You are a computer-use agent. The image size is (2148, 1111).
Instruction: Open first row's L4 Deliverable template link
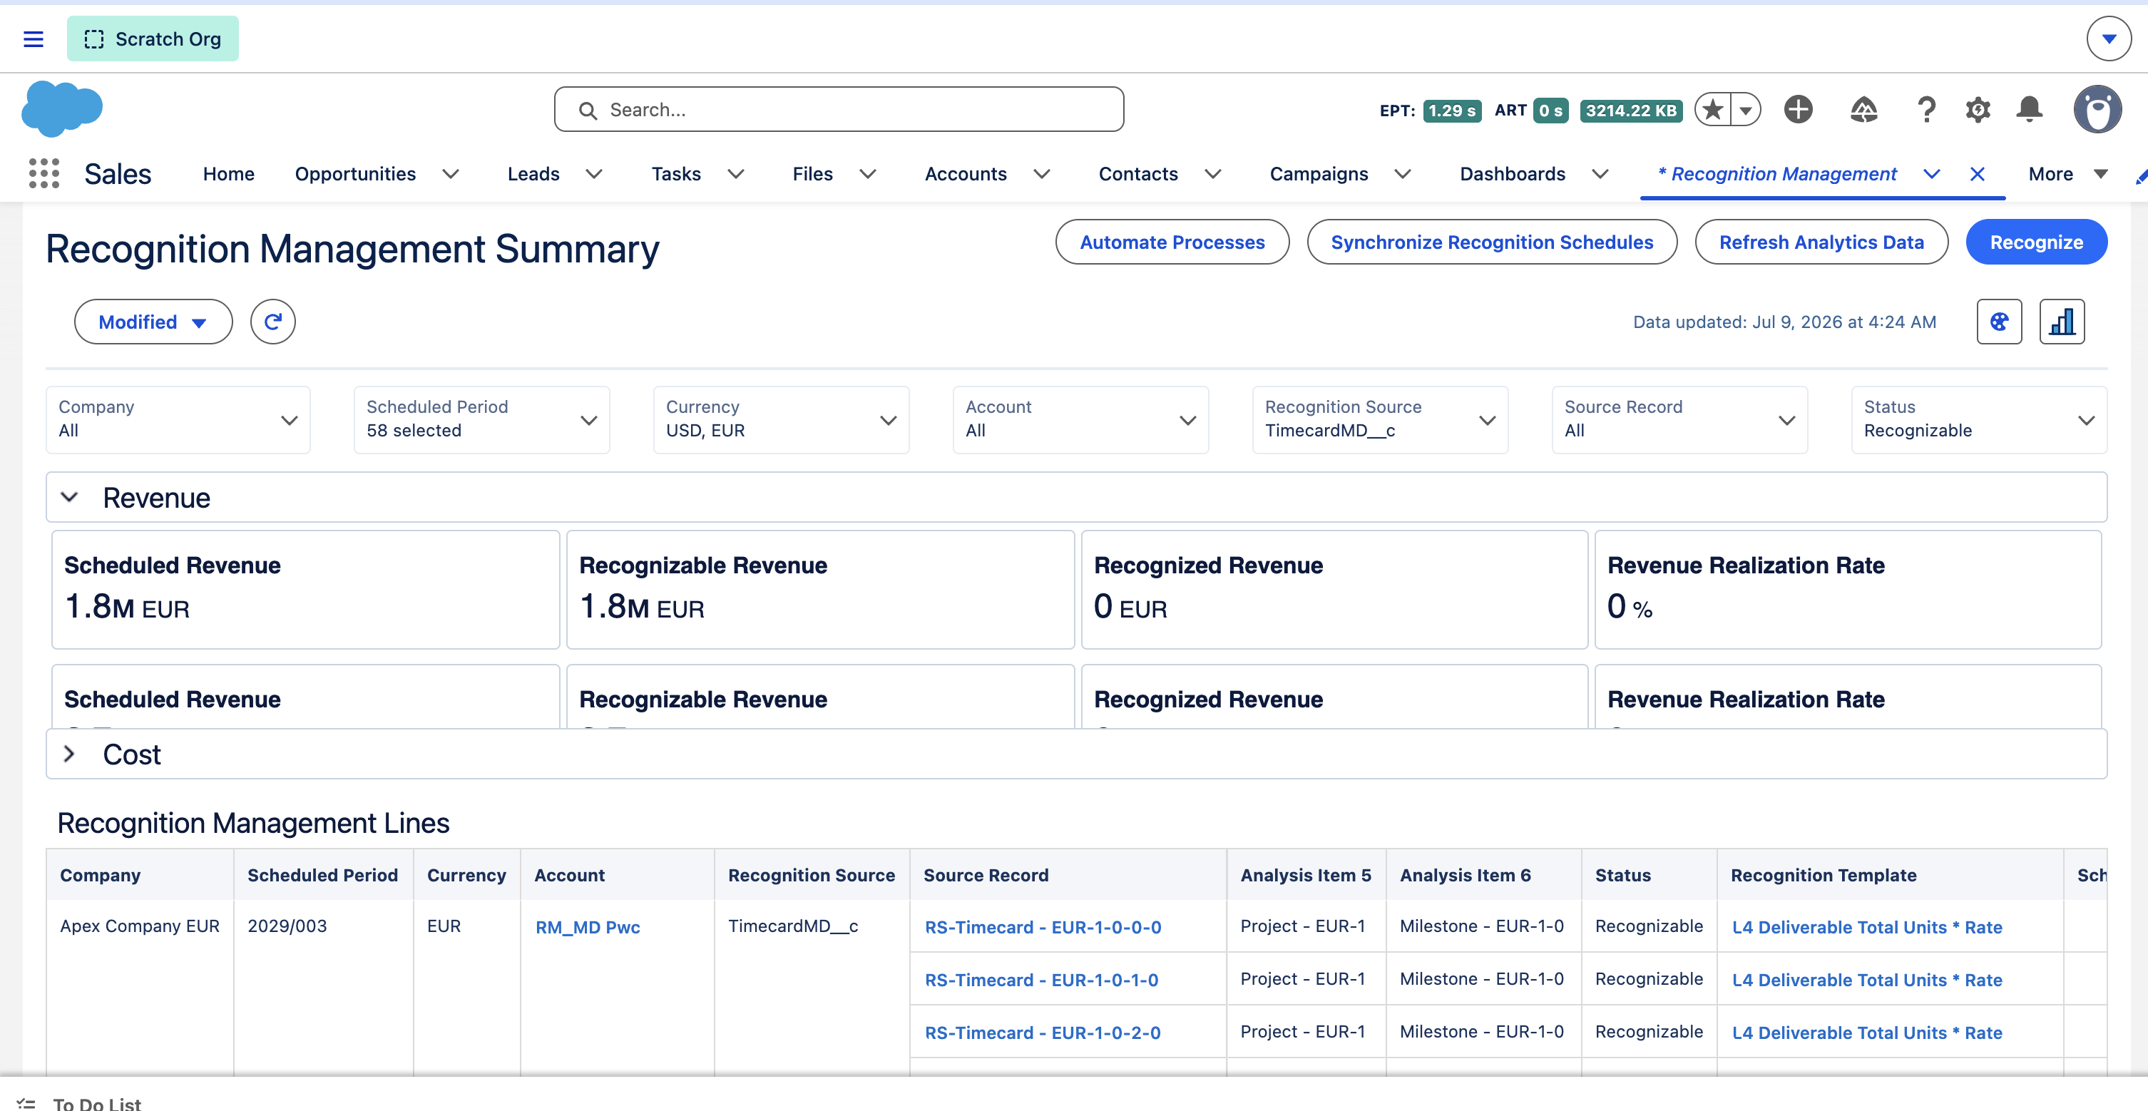tap(1866, 927)
